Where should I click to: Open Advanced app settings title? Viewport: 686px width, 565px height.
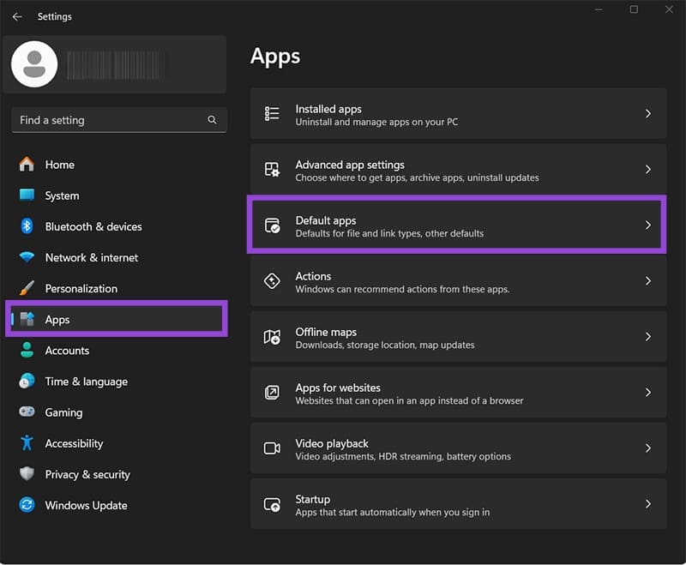350,165
